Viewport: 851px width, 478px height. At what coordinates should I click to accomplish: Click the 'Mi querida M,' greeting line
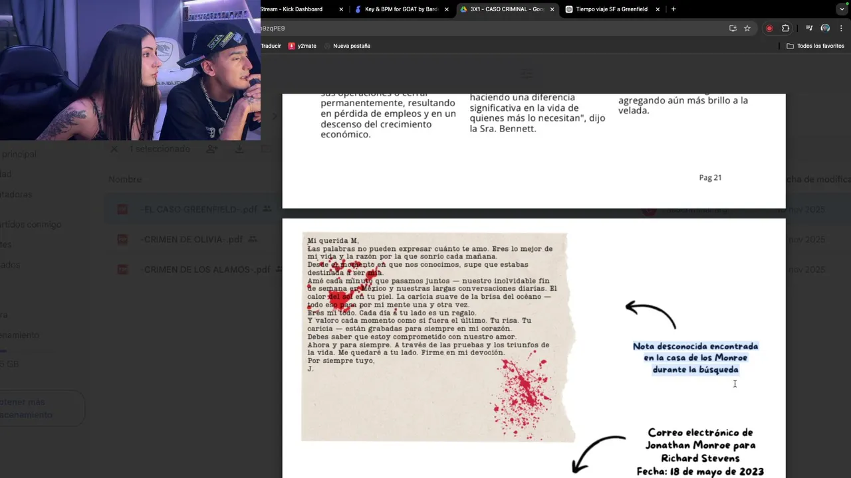333,241
